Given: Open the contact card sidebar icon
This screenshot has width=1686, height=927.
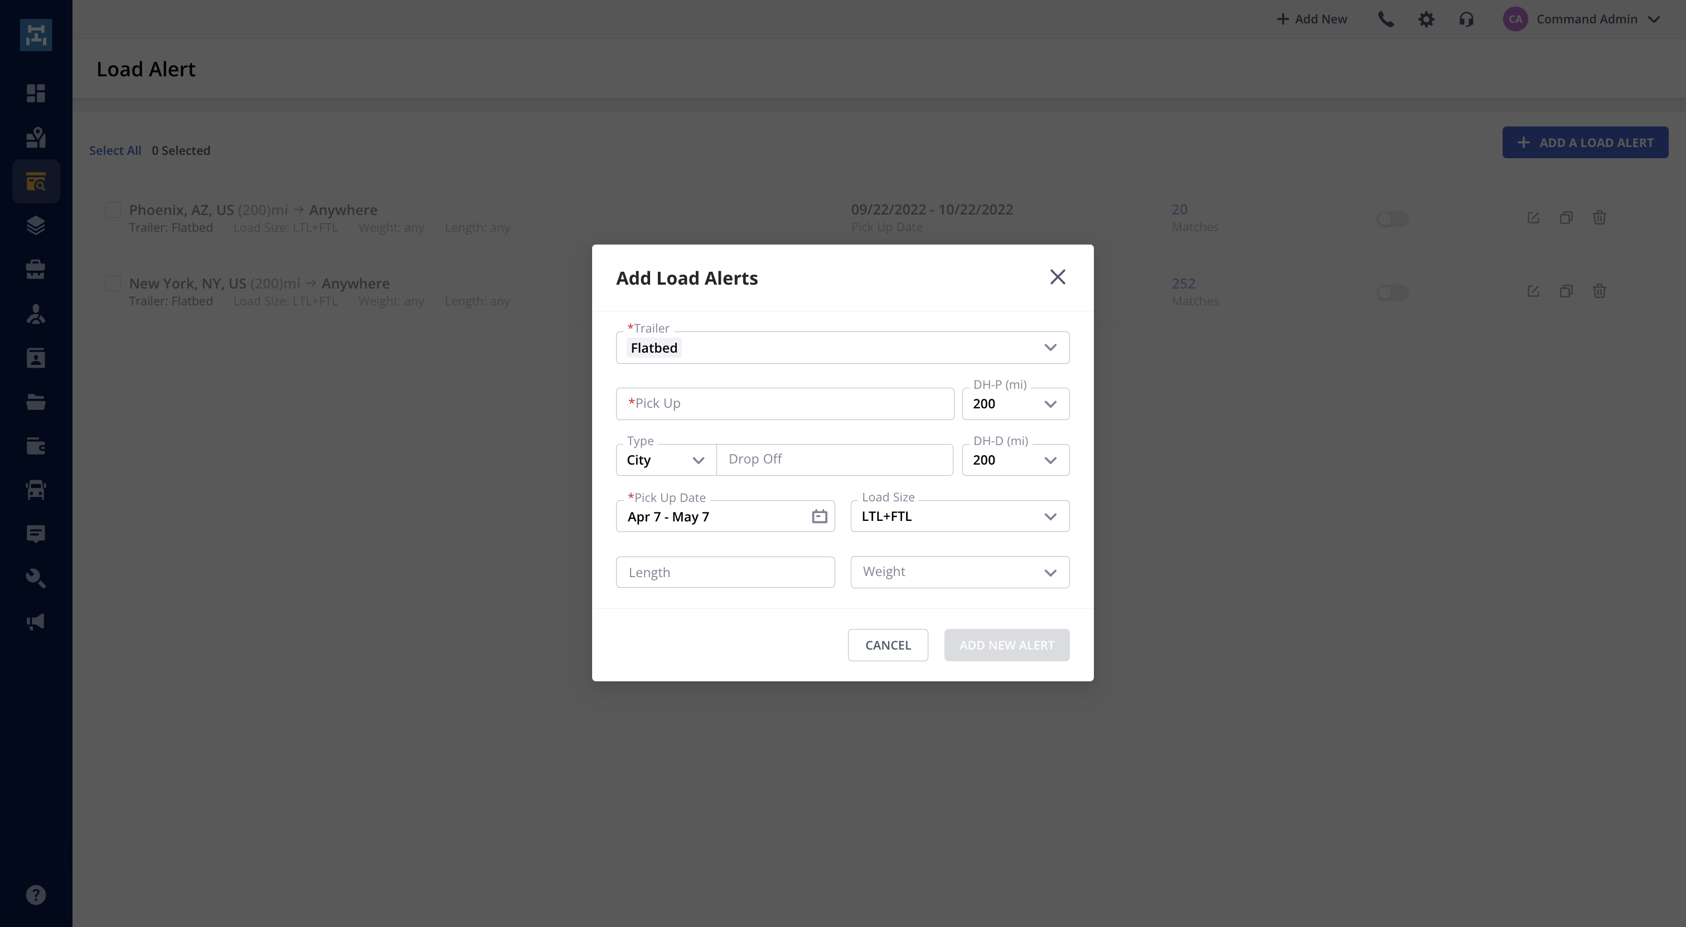Looking at the screenshot, I should click(x=36, y=358).
